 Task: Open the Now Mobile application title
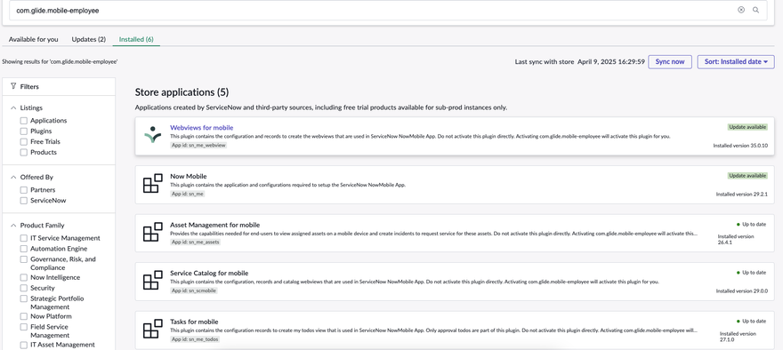(x=189, y=177)
